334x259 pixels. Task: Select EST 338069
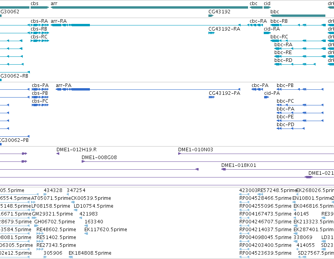click(x=303, y=237)
